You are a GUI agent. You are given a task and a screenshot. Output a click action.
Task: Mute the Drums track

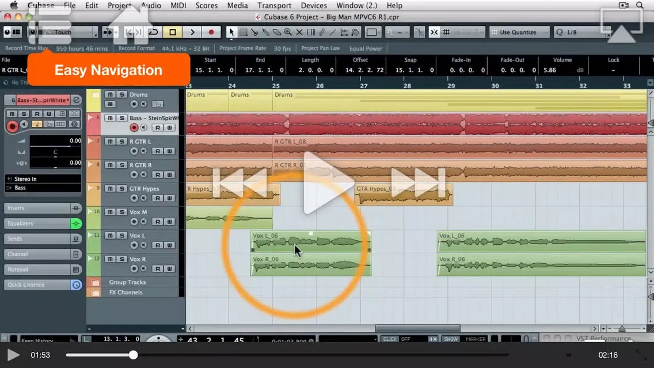tap(110, 94)
